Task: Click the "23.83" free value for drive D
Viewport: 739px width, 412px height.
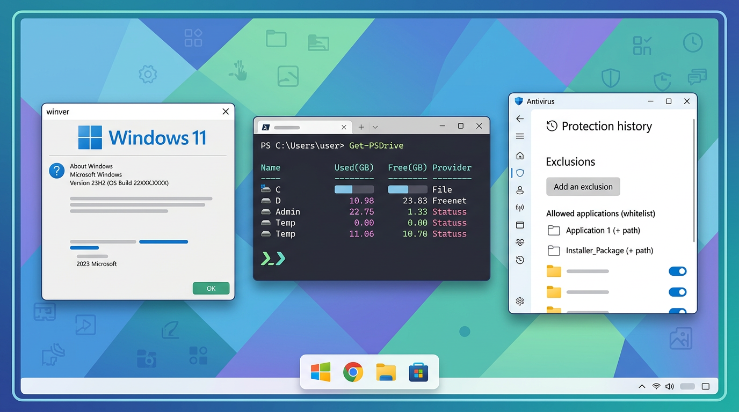Action: pos(415,201)
